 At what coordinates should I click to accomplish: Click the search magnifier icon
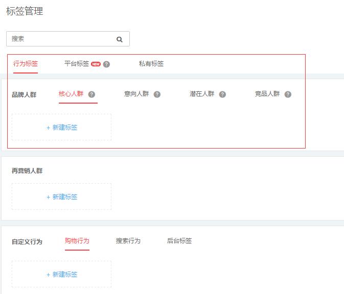[120, 39]
